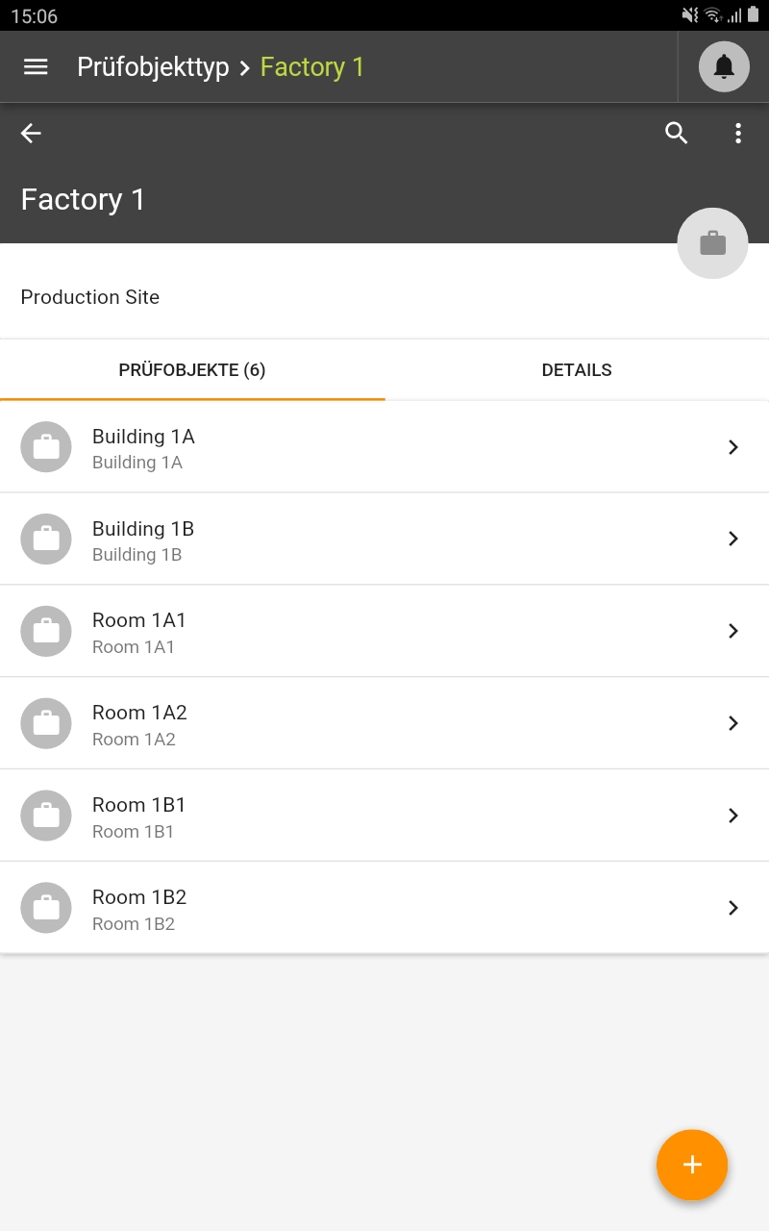
Task: Tap Room 1A1 briefcase icon
Action: 46,632
